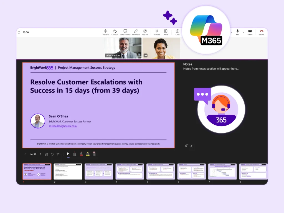
Task: Put the call on Hold
Action: click(x=166, y=32)
